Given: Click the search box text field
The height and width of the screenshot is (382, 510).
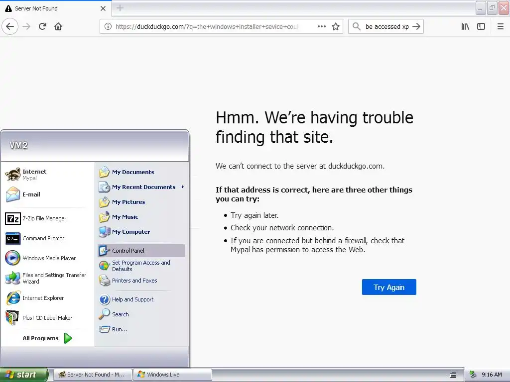Looking at the screenshot, I should click(x=386, y=27).
